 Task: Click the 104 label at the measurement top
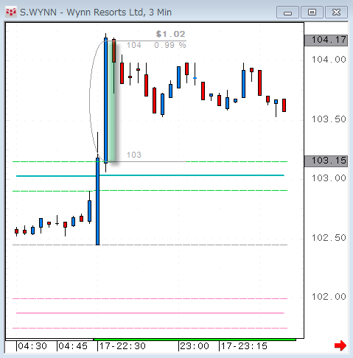click(x=134, y=45)
